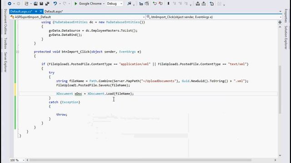Click the horizontal scrollbar thumb
Viewport: 291px width, 163px height.
[140, 160]
